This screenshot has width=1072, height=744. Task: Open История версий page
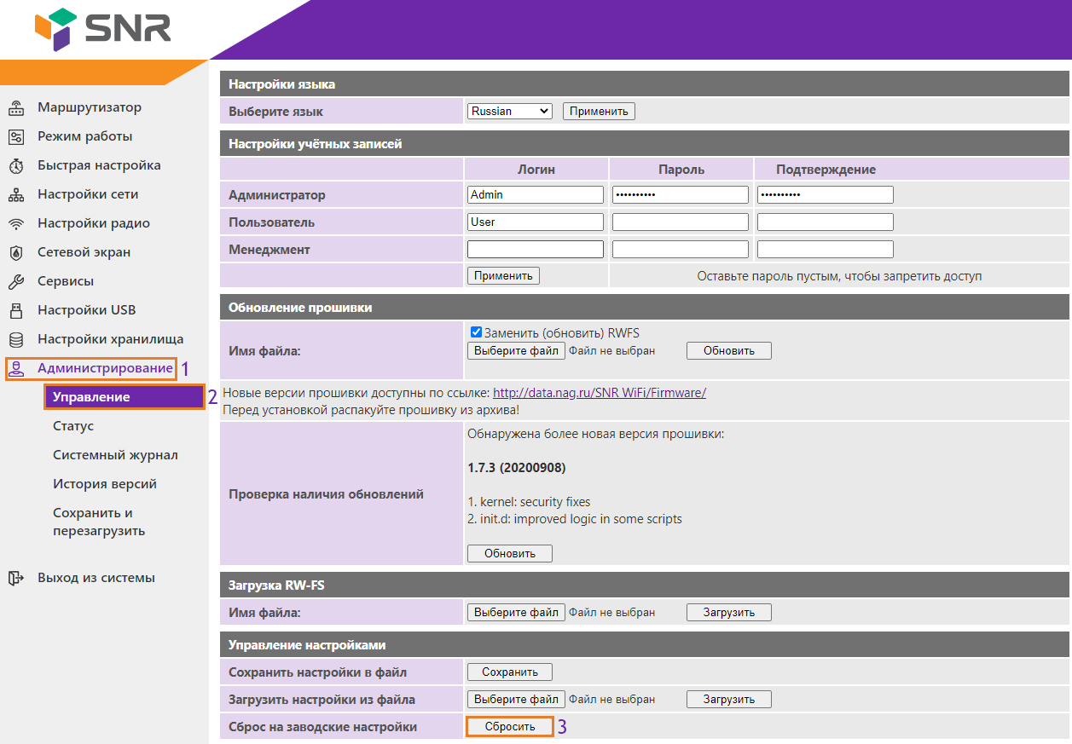point(105,484)
